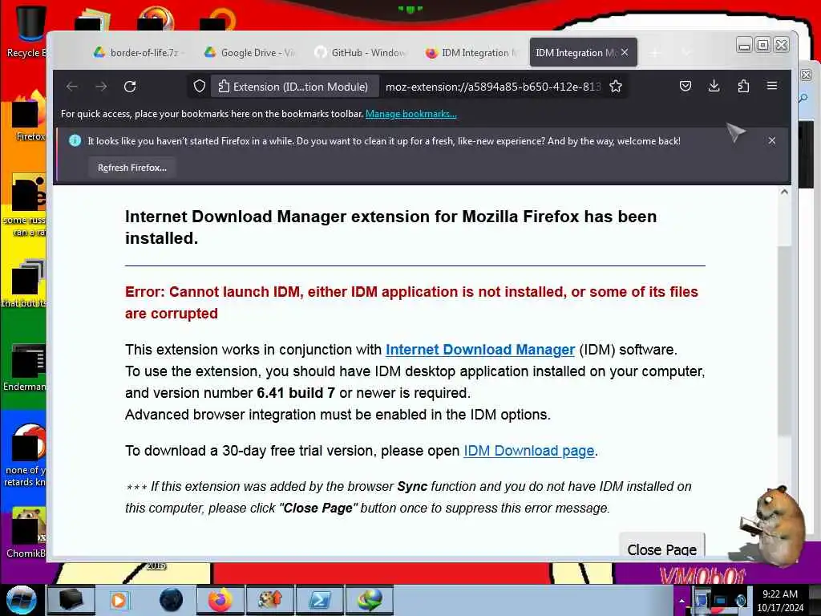
Task: Switch to the GitHub - Windows tab
Action: click(x=362, y=52)
